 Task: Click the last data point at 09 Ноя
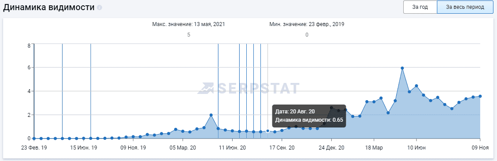point(480,96)
